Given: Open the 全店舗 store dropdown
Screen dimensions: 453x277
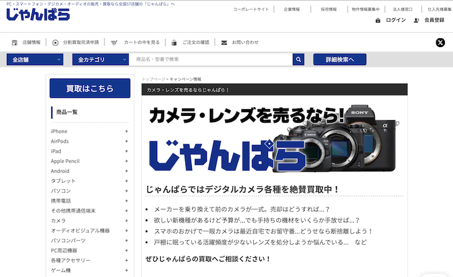Looking at the screenshot, I should tap(35, 59).
